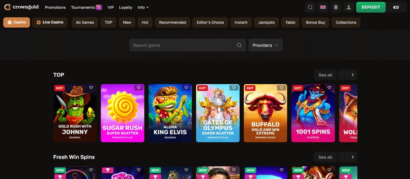Screen dimensions: 410x179
Task: Favorite Gold Rush With Johnny heart
Action: tap(91, 87)
